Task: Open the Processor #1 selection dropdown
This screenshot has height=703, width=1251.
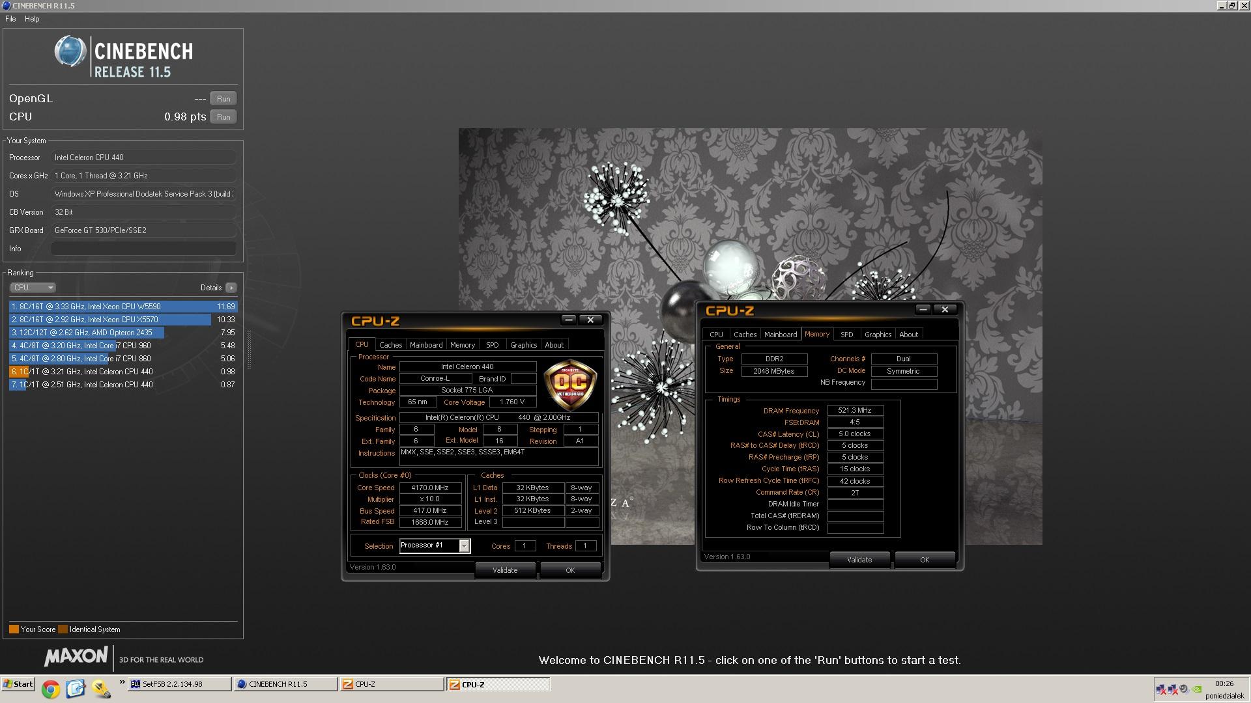Action: coord(464,546)
